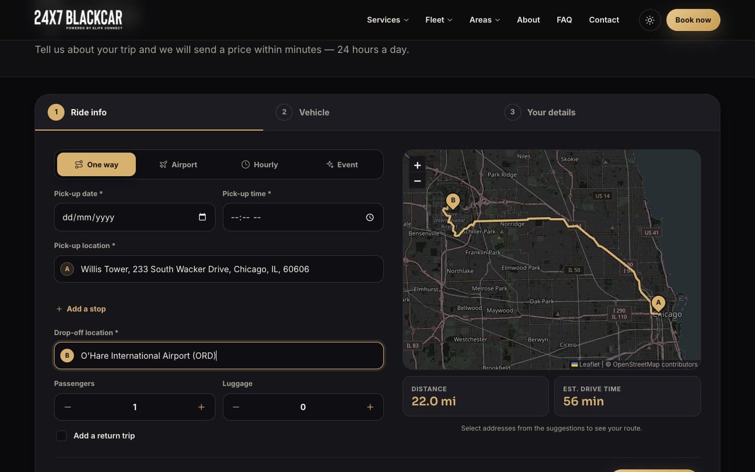Open the clock icon in Pick-up time
Screen dimensions: 755x472
click(x=370, y=217)
